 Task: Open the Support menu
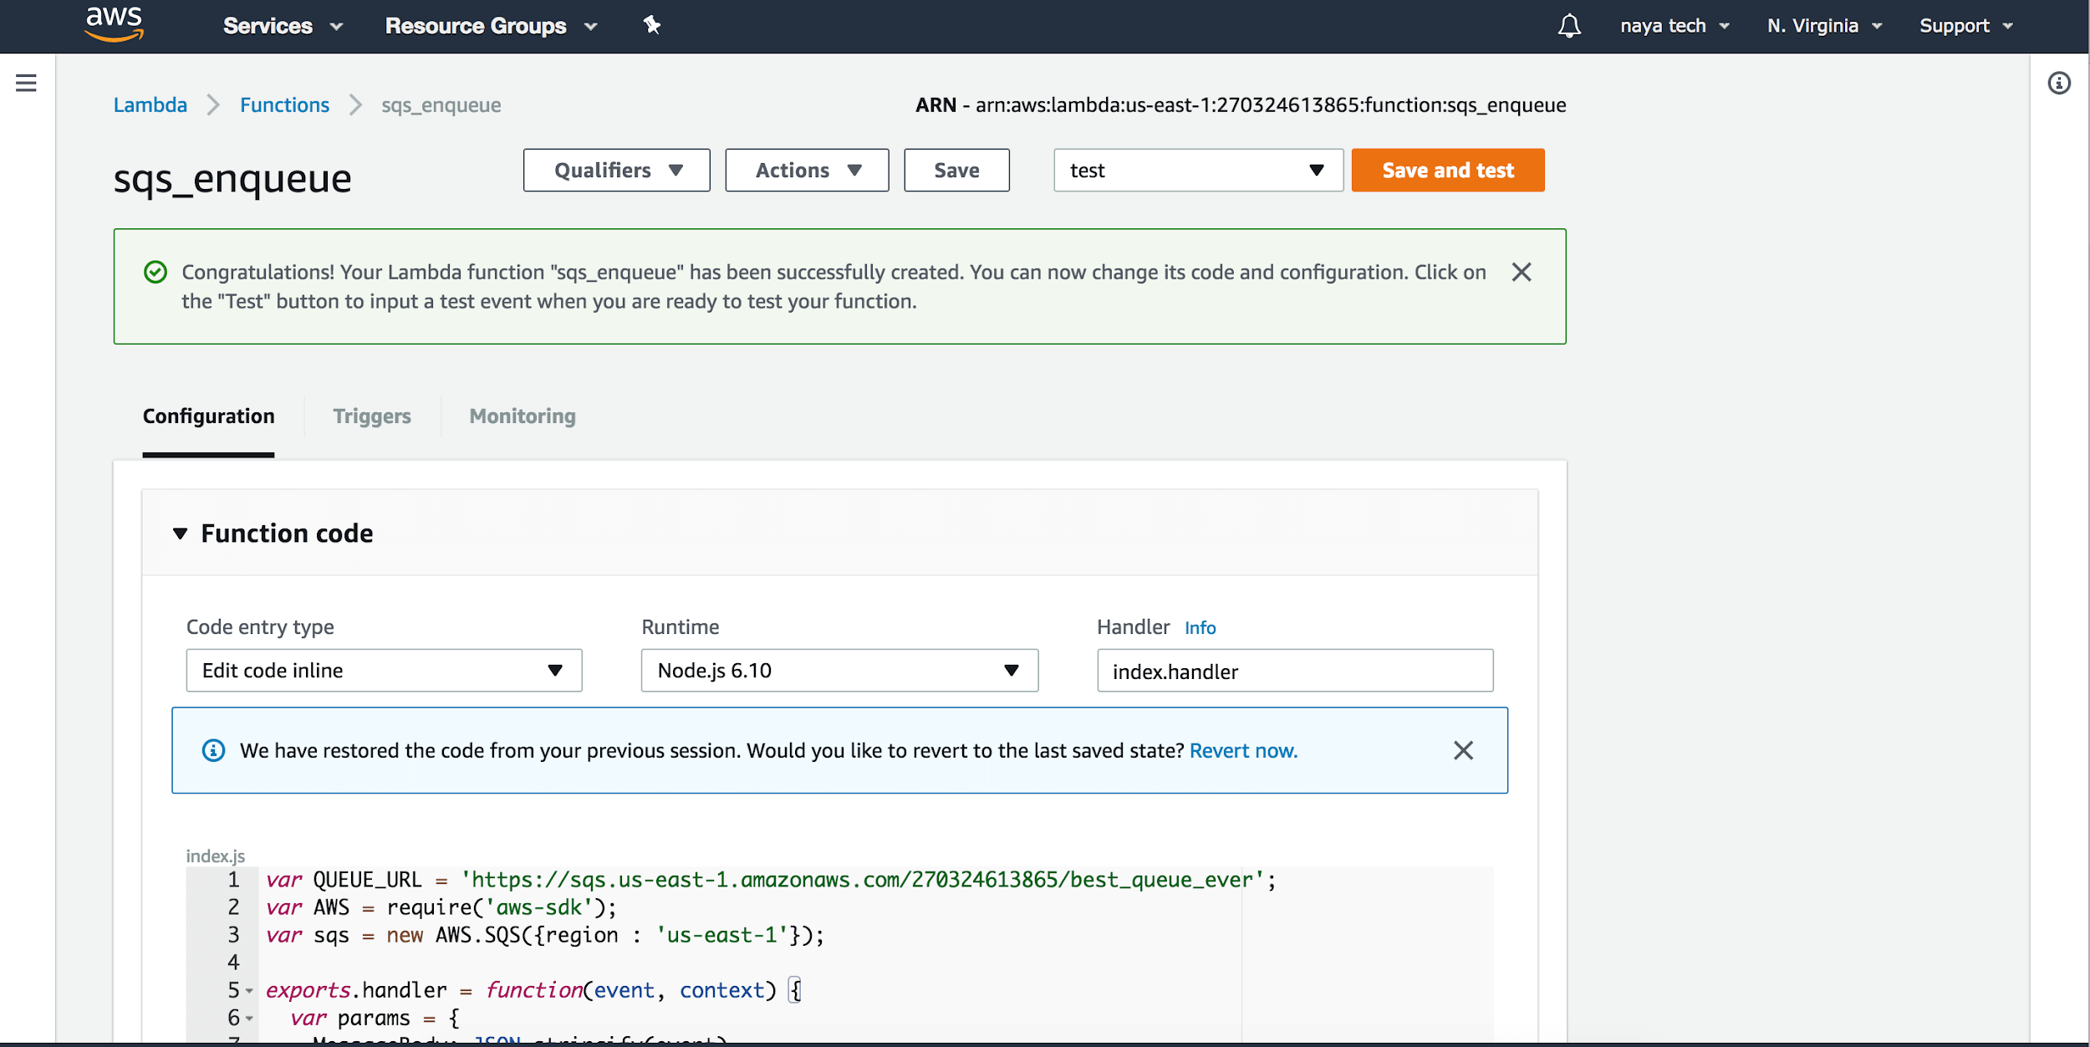[1966, 26]
